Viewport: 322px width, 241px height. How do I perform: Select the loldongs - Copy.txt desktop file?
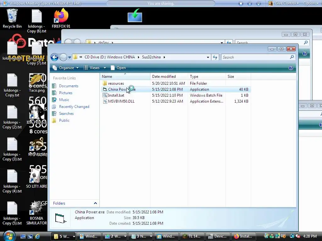click(x=12, y=85)
